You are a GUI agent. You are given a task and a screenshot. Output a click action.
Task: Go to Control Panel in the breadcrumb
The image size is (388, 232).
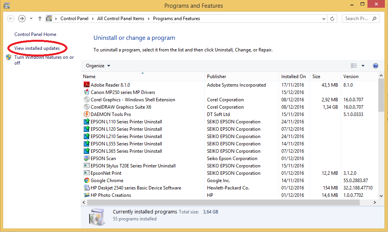(x=74, y=19)
